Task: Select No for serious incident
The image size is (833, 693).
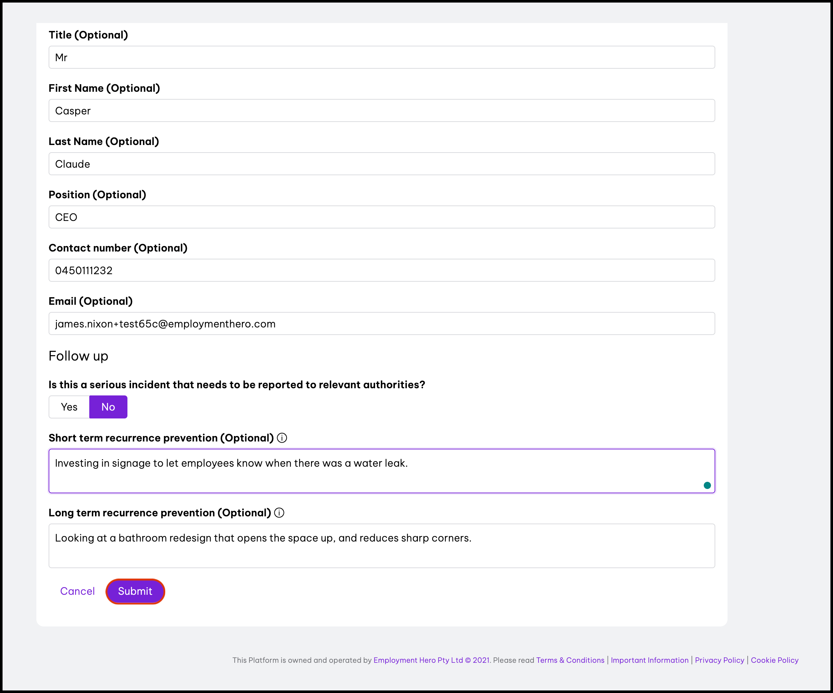Action: click(108, 407)
